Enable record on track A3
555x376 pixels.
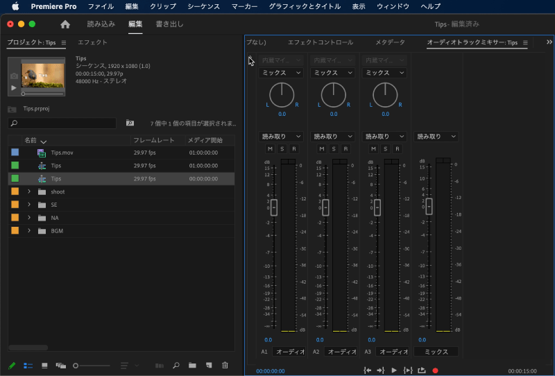397,148
